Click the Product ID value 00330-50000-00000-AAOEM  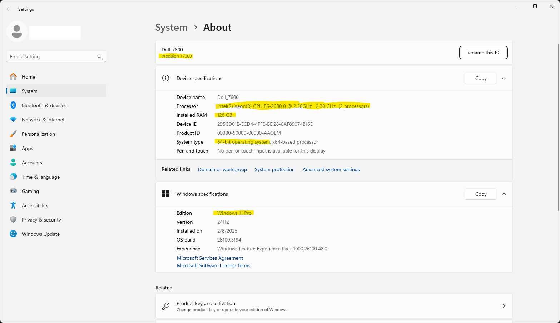[x=249, y=133]
